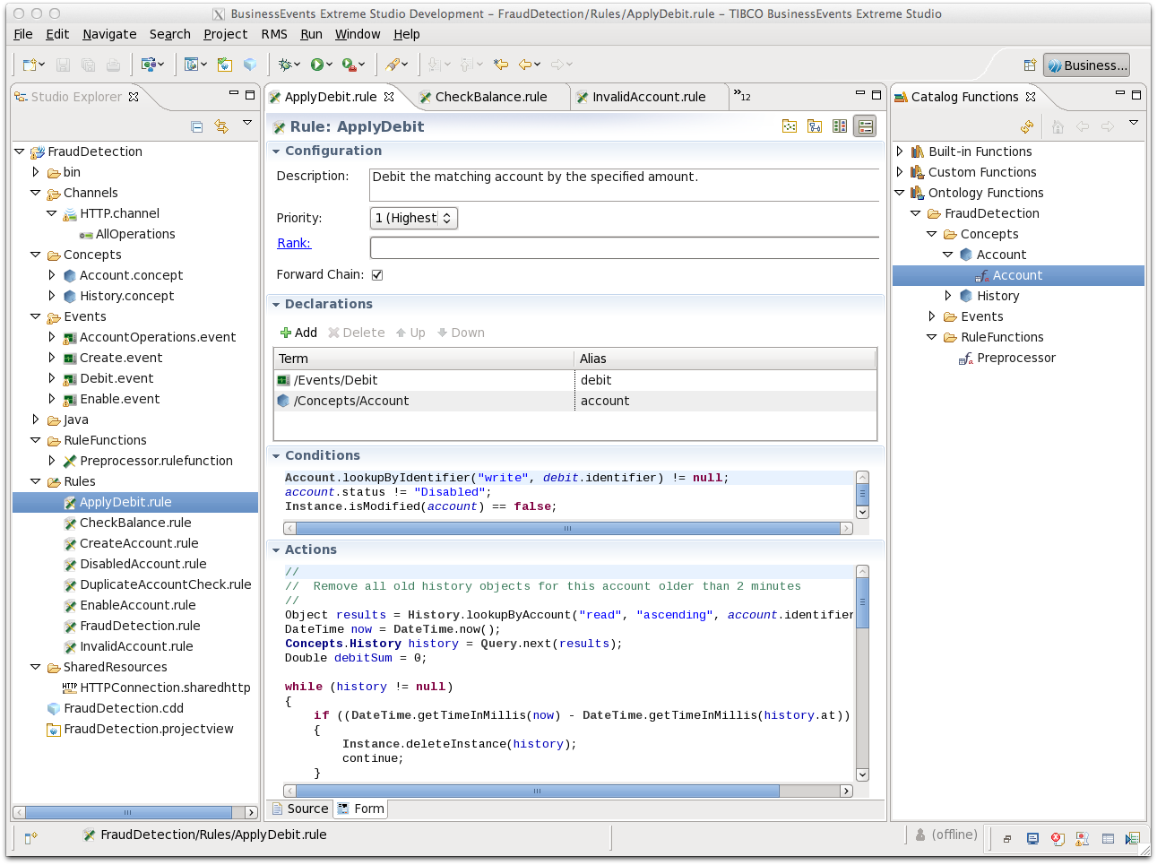The width and height of the screenshot is (1157, 865).
Task: Click Link with Editor icon in Studio Explorer
Action: (x=221, y=127)
